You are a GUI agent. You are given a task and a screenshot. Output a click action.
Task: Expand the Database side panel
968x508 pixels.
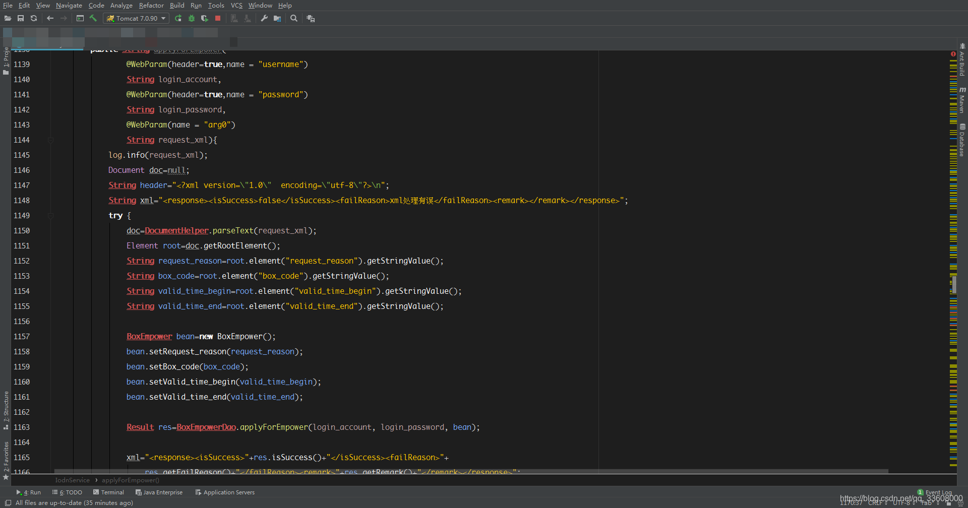point(962,140)
